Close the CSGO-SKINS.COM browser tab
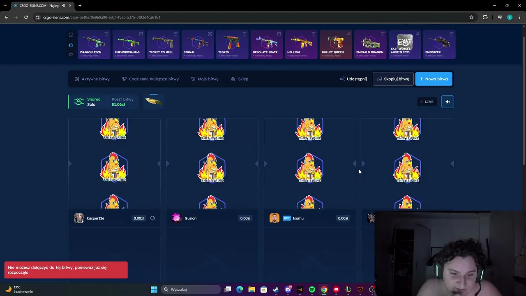Viewport: 526px width, 296px height. tap(70, 5)
